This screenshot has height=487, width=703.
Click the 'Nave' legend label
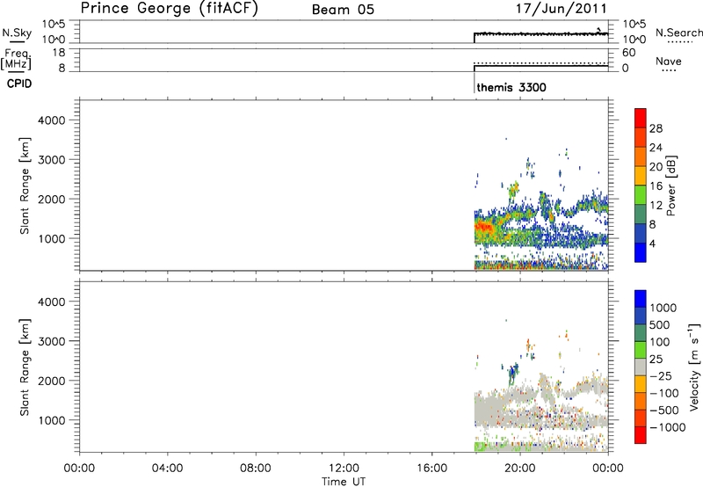pyautogui.click(x=668, y=62)
